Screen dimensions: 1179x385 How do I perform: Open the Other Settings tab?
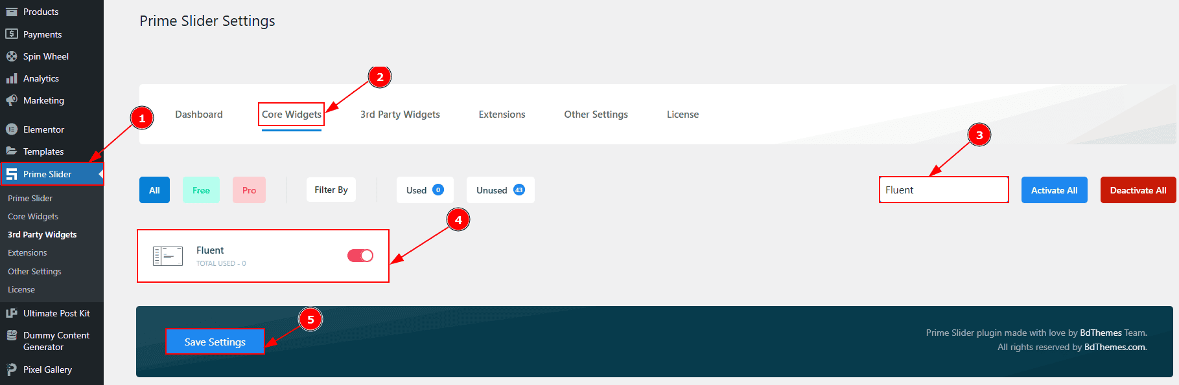pyautogui.click(x=596, y=115)
